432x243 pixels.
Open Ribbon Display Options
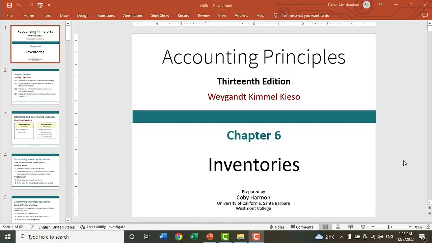[381, 5]
